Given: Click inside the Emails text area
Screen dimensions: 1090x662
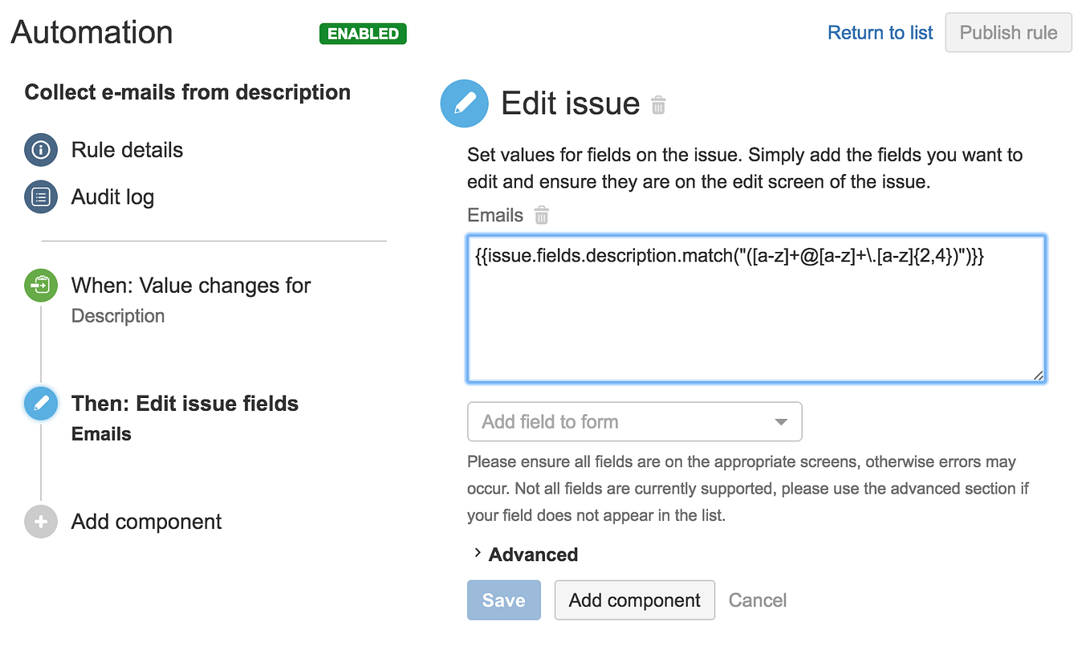Looking at the screenshot, I should (x=755, y=321).
